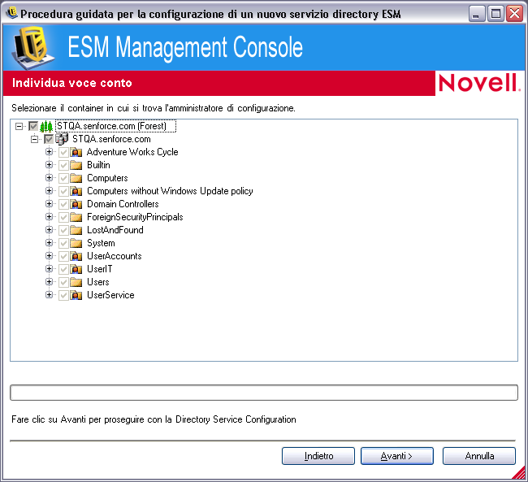Cancel the wizard with Annulla
This screenshot has height=482, width=528.
pyautogui.click(x=479, y=456)
